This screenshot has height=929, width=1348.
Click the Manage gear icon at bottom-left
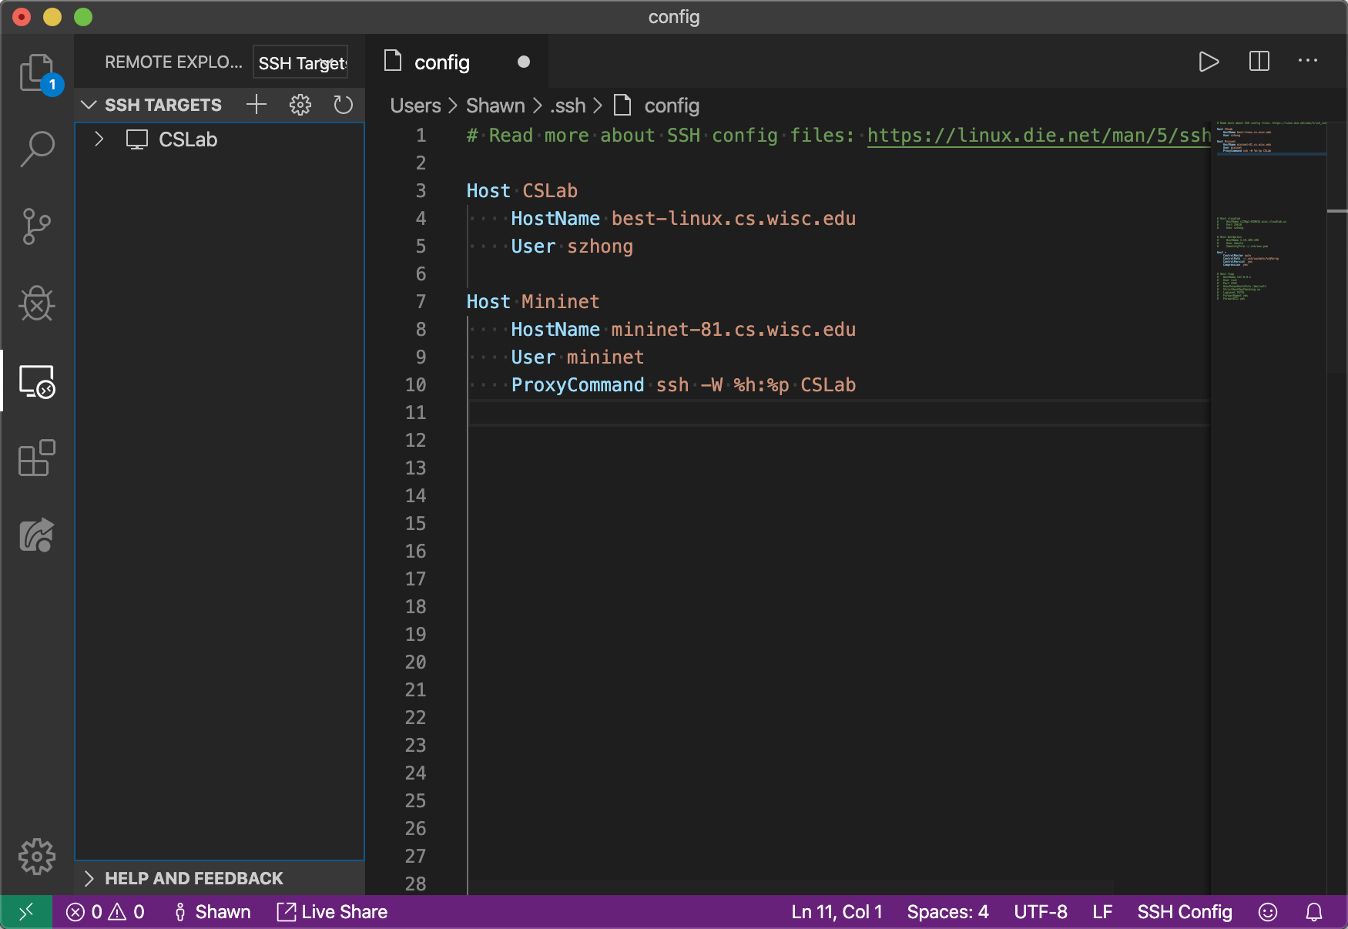[x=36, y=856]
